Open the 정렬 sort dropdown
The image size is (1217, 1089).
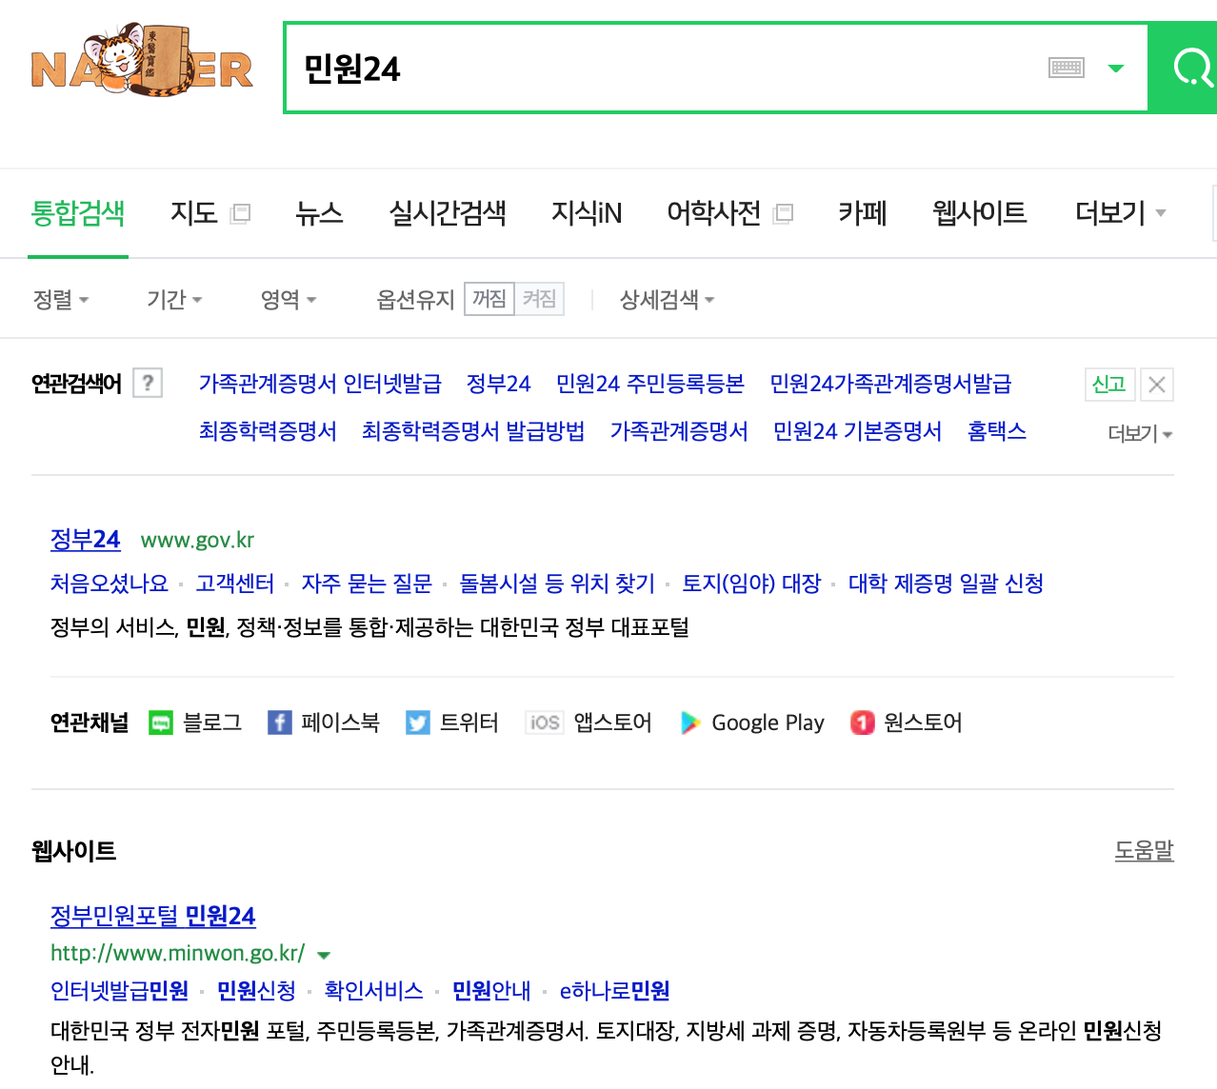[x=61, y=300]
